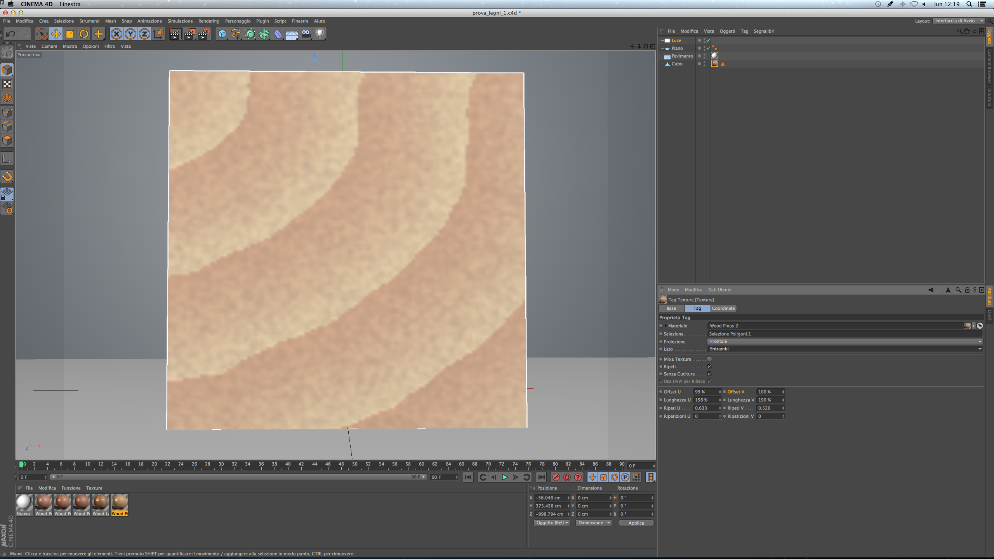This screenshot has width=994, height=559.
Task: Toggle X axis lock button
Action: click(116, 34)
